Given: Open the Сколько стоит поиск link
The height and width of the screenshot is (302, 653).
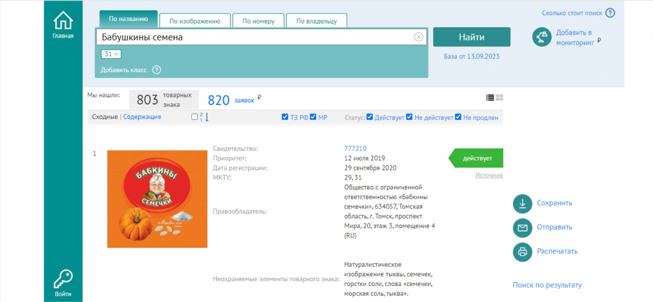Looking at the screenshot, I should pos(572,13).
